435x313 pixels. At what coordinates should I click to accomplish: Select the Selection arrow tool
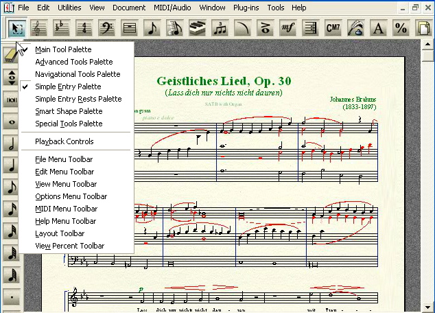(16, 28)
